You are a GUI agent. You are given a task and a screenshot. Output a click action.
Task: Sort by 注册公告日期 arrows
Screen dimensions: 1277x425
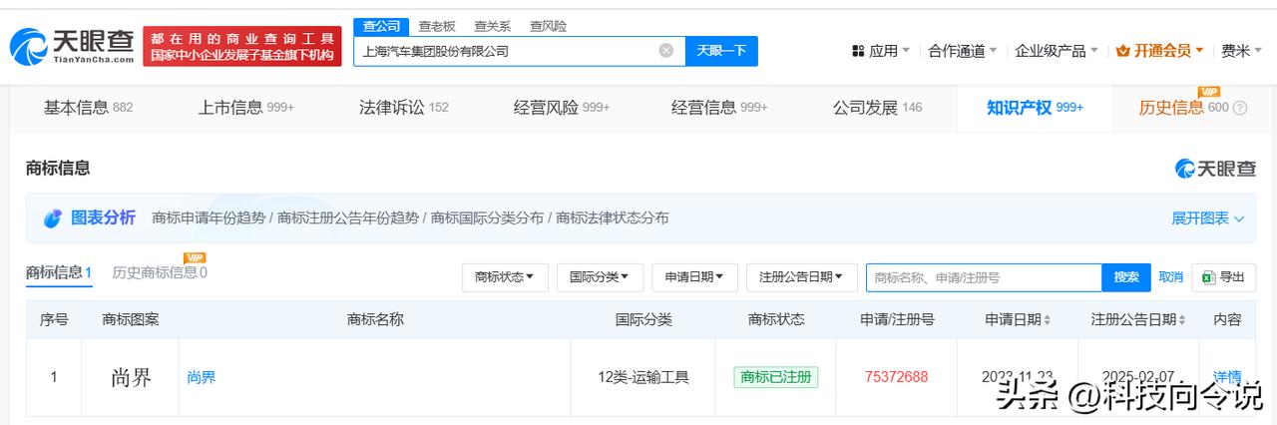pos(1182,320)
